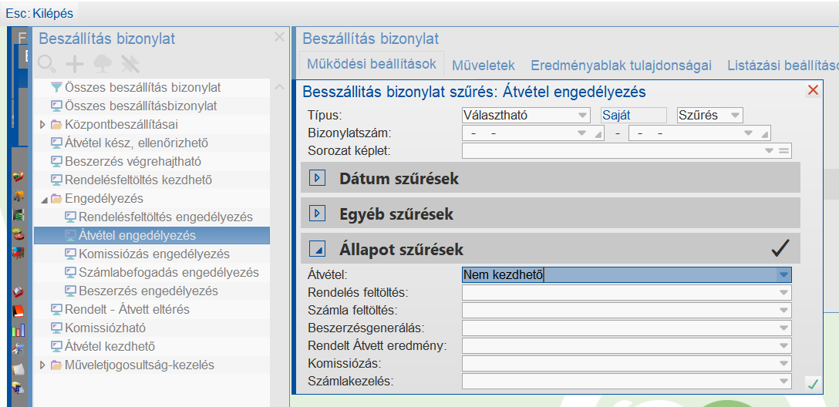
Task: Open the Eredményablak tulajdonságai tab
Action: click(x=621, y=66)
